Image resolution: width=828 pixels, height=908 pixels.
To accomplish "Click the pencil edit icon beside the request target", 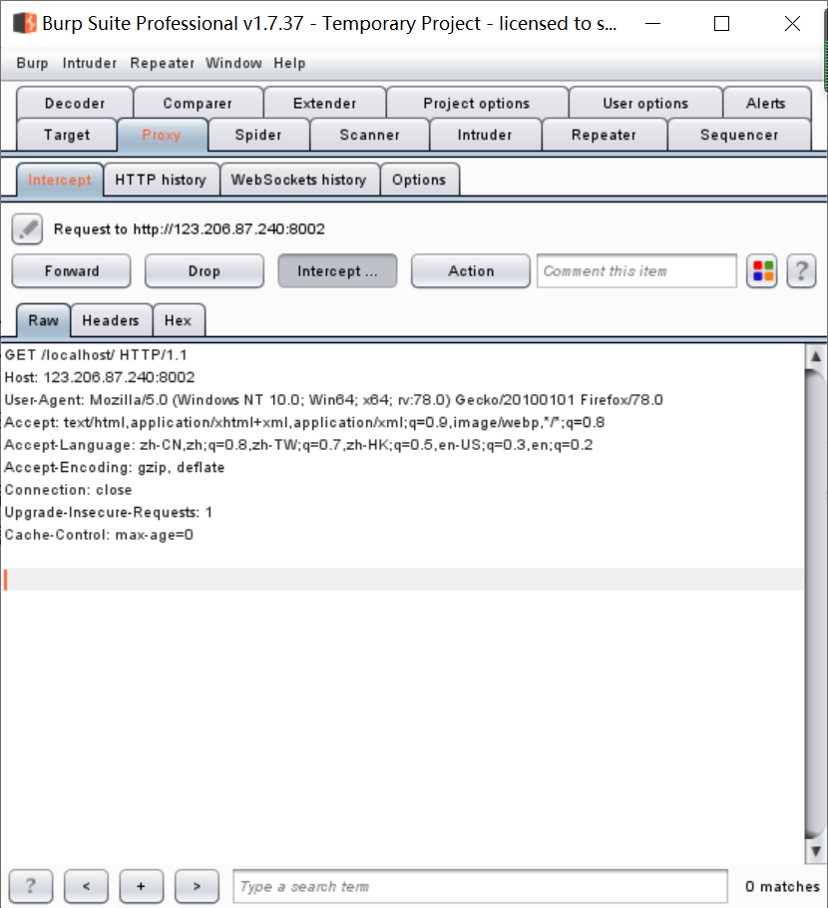I will tap(27, 228).
